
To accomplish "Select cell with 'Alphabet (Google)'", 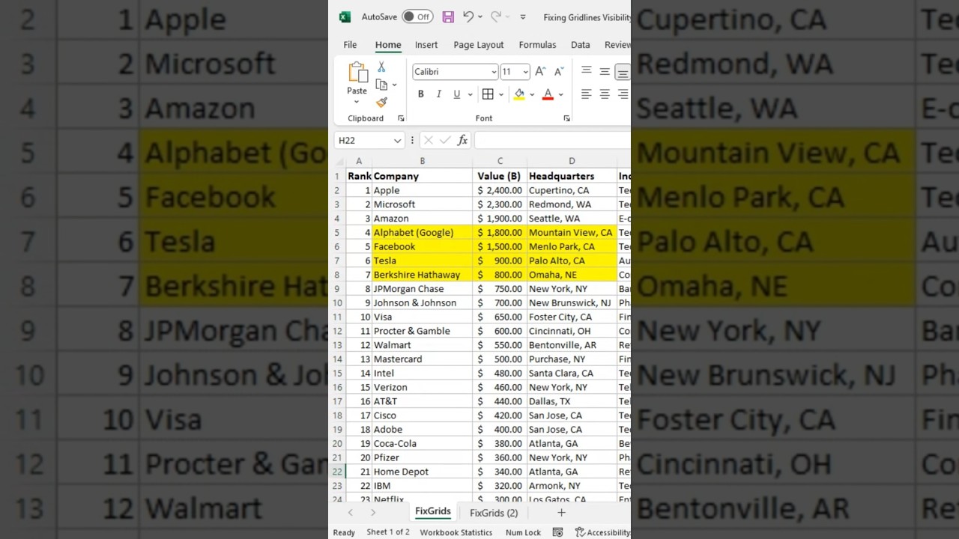I will 422,233.
